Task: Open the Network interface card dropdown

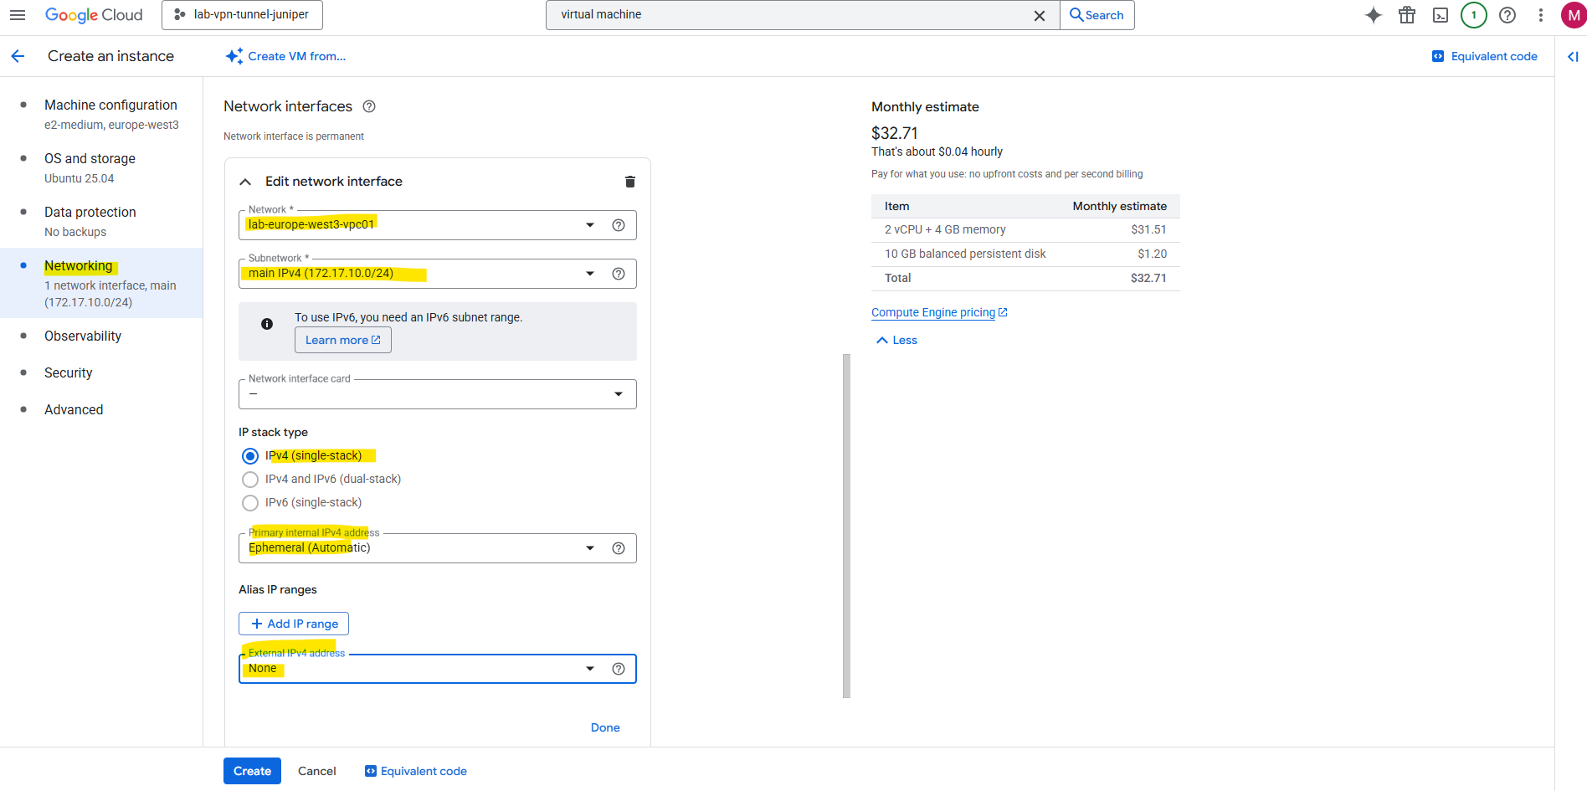Action: click(437, 394)
